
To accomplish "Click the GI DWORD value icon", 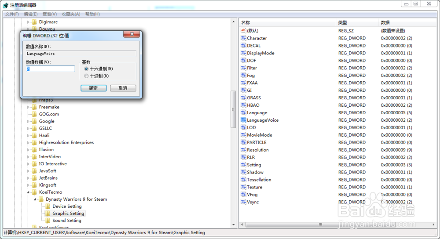I will coord(243,90).
